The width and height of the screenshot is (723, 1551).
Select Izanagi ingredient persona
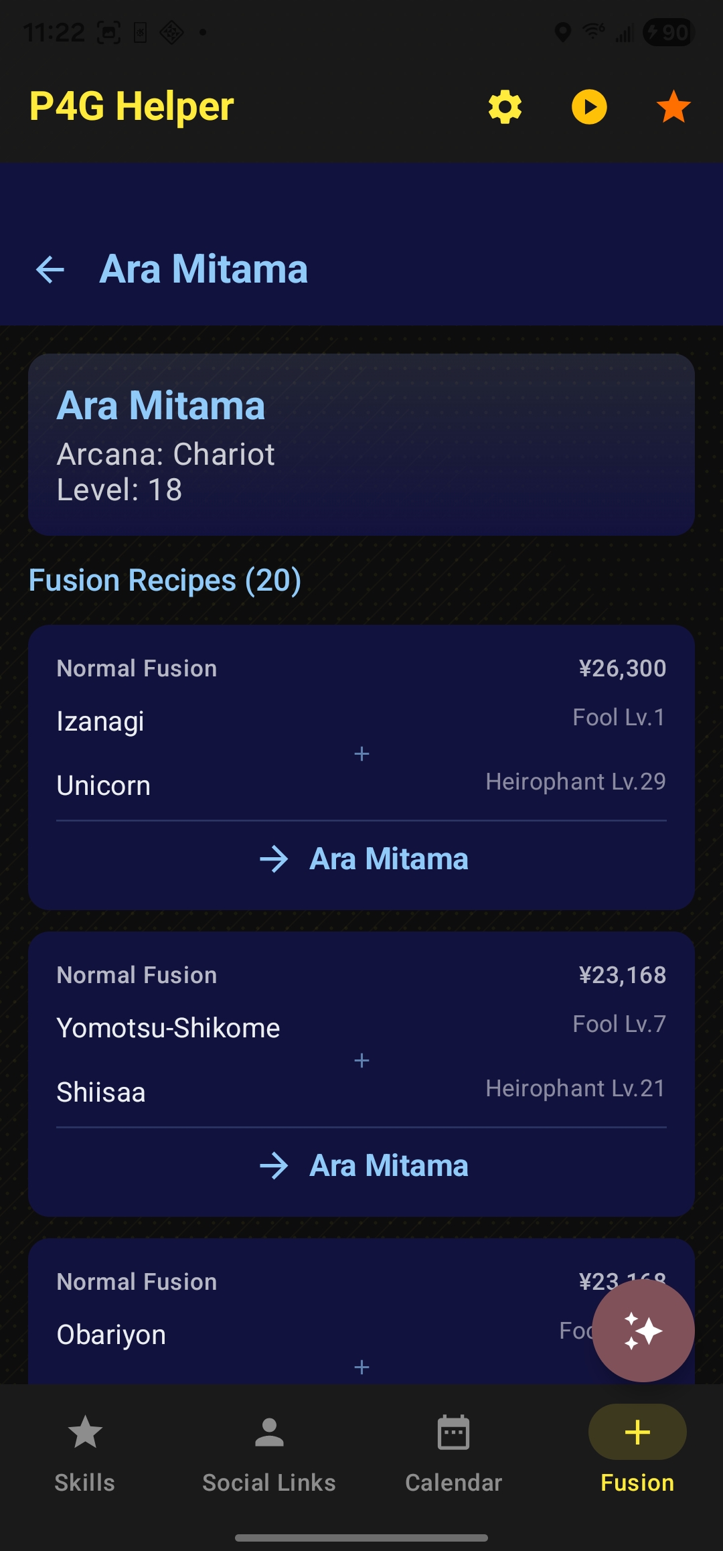(100, 721)
